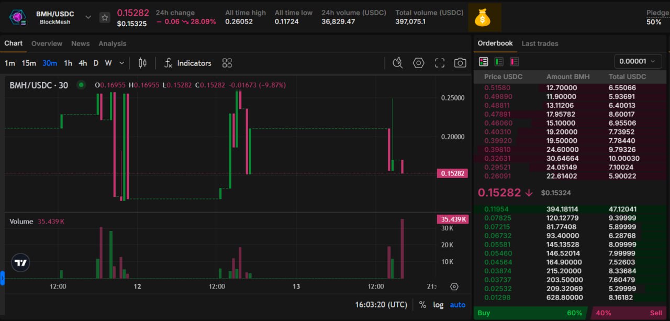Open the Overview tab
The image size is (670, 321).
pyautogui.click(x=47, y=43)
